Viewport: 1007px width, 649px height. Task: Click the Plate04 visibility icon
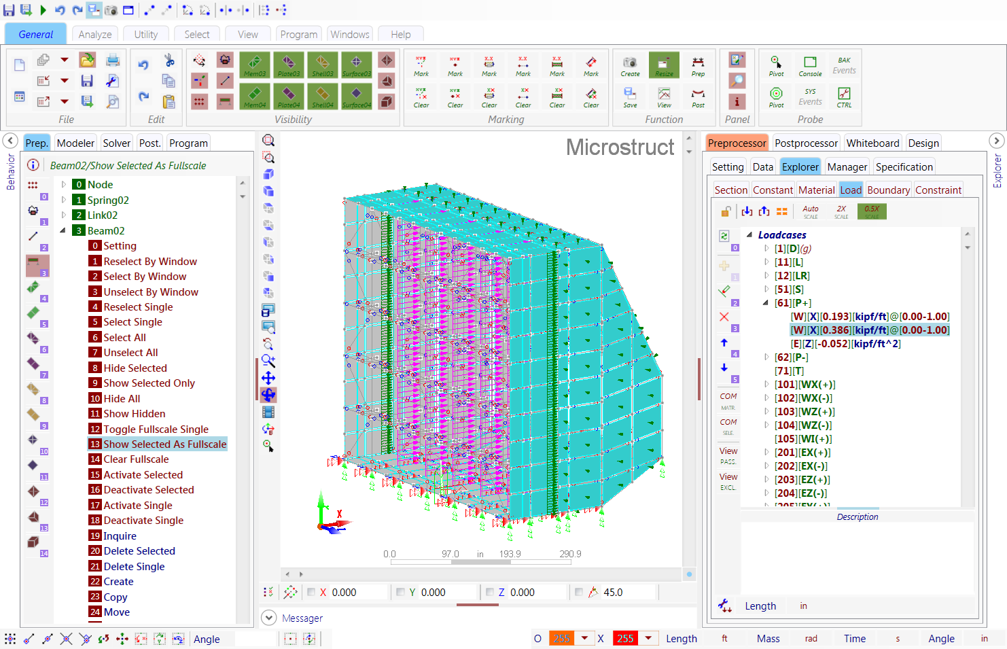[289, 97]
